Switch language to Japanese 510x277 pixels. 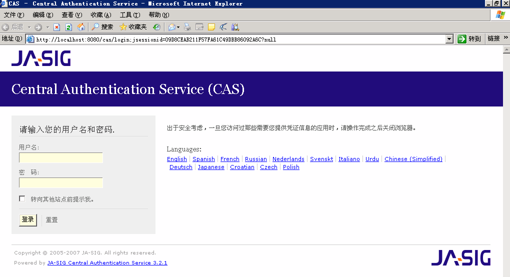pyautogui.click(x=211, y=167)
